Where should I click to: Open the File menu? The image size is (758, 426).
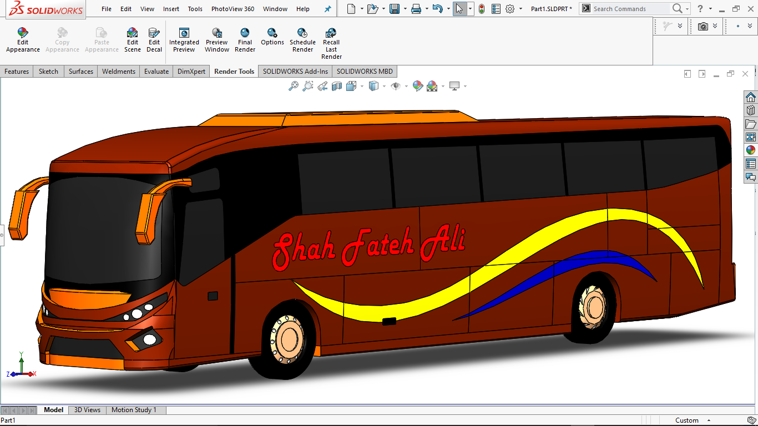point(107,9)
